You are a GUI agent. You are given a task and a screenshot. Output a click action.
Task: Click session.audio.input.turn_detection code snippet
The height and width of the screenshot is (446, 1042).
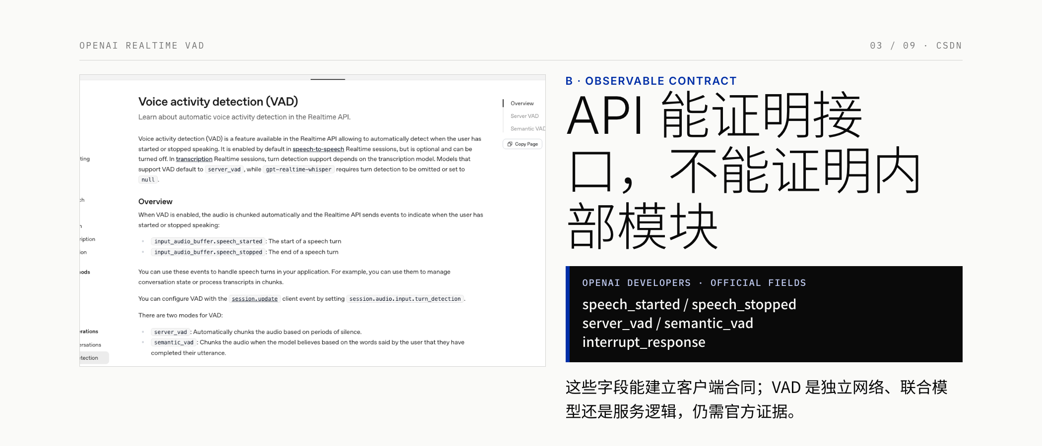[x=405, y=299]
